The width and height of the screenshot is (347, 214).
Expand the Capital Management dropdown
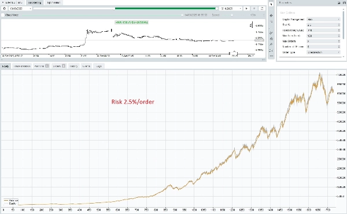pos(323,19)
